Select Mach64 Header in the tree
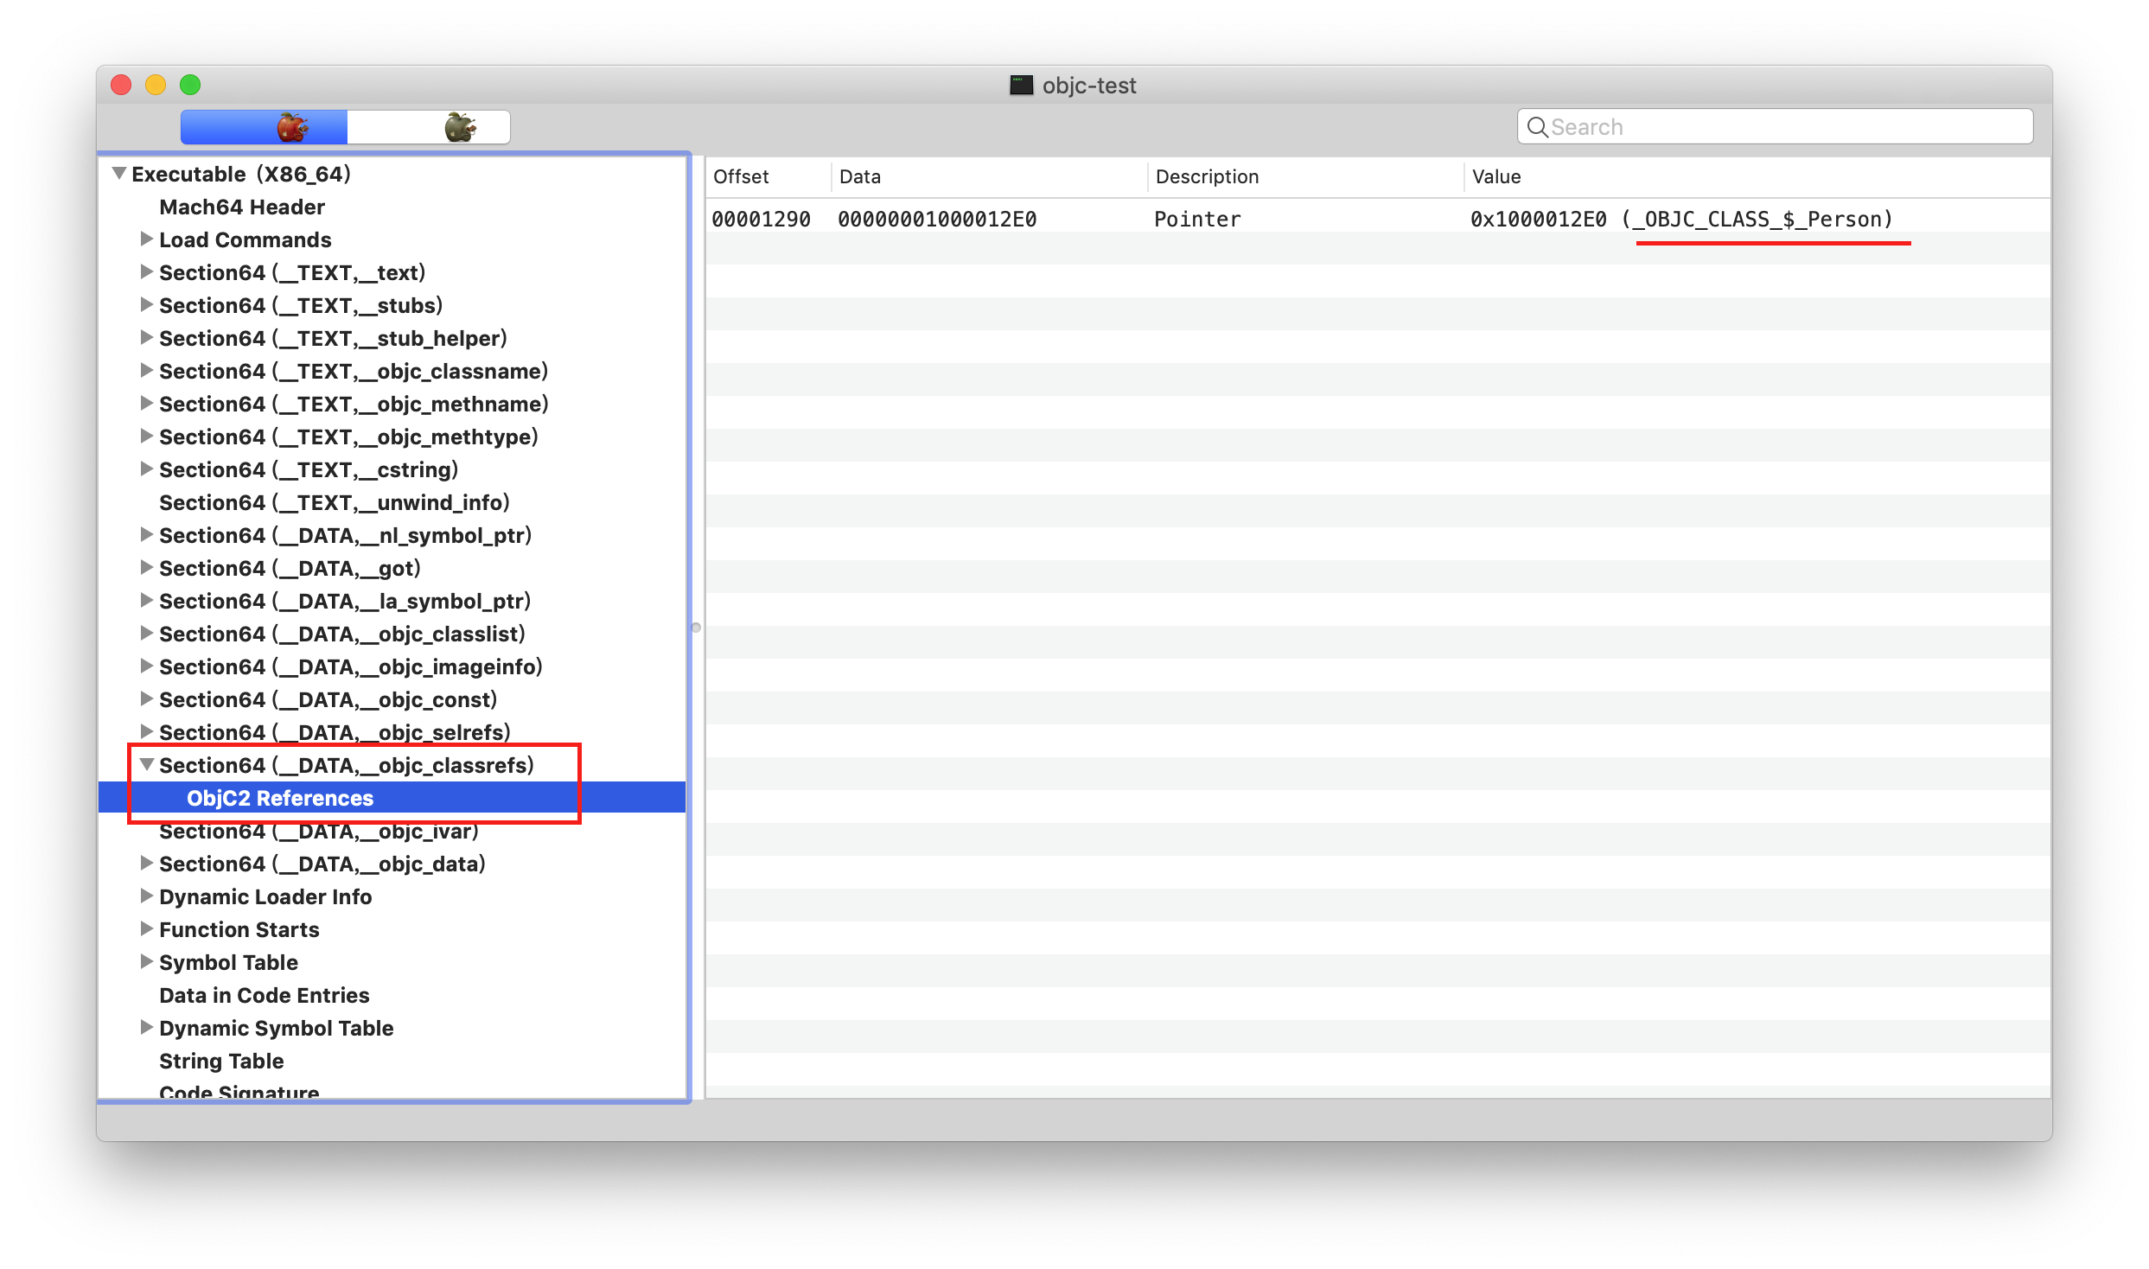Viewport: 2149px width, 1269px height. (242, 207)
